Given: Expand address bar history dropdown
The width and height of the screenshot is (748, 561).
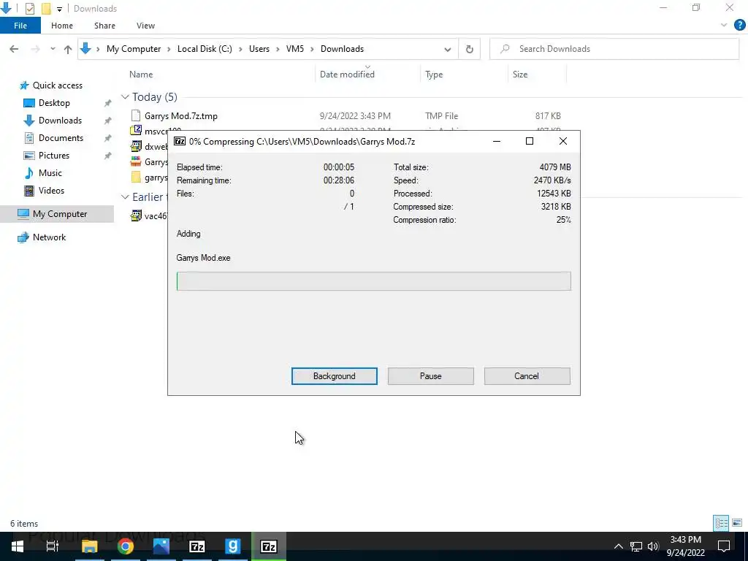Looking at the screenshot, I should (x=448, y=49).
